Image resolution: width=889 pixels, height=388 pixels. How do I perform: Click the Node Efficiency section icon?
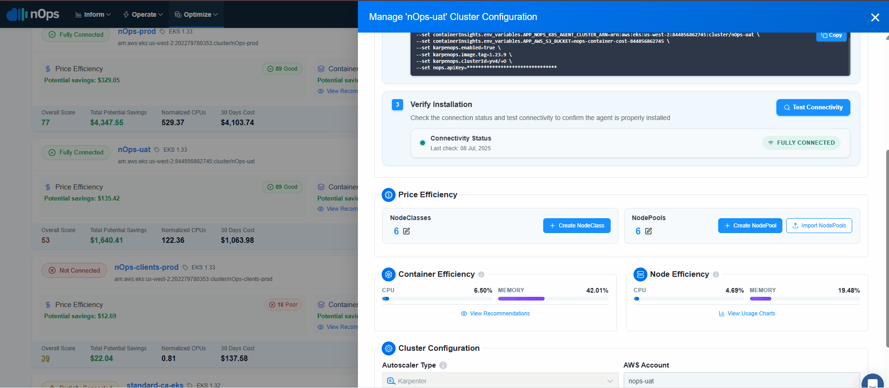click(x=640, y=274)
